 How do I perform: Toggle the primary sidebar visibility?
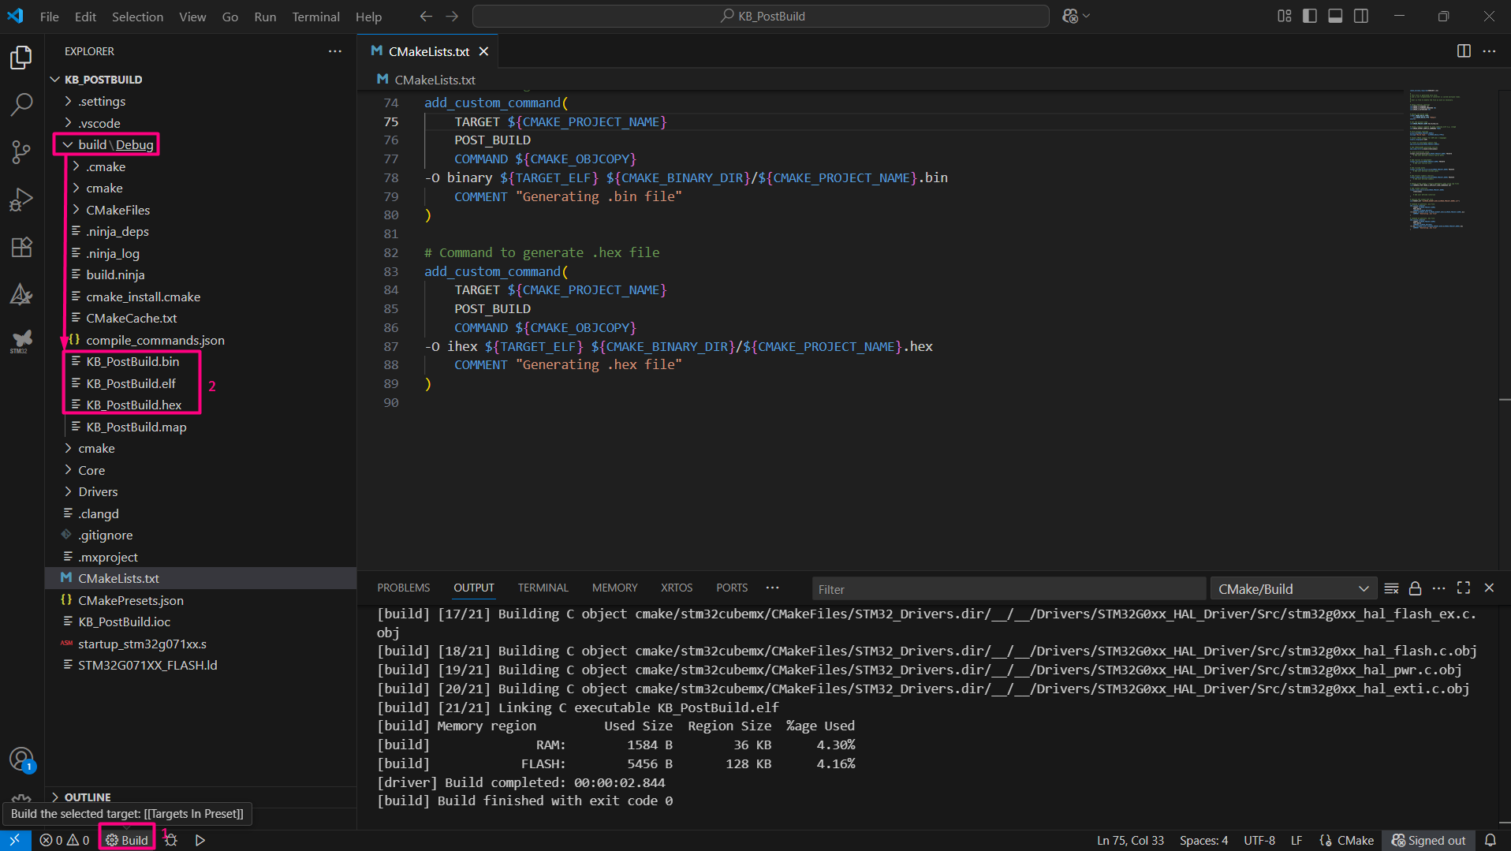(x=1310, y=16)
